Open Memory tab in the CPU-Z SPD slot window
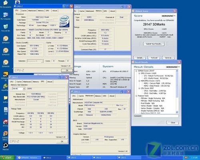 [x=36, y=82]
